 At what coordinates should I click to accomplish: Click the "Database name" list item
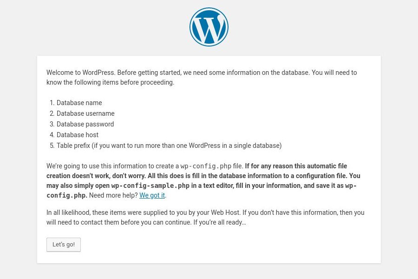click(x=79, y=103)
